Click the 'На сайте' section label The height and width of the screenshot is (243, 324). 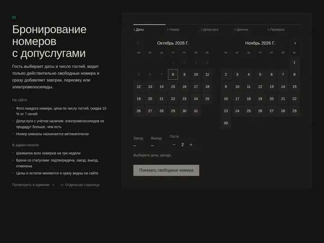(19, 100)
